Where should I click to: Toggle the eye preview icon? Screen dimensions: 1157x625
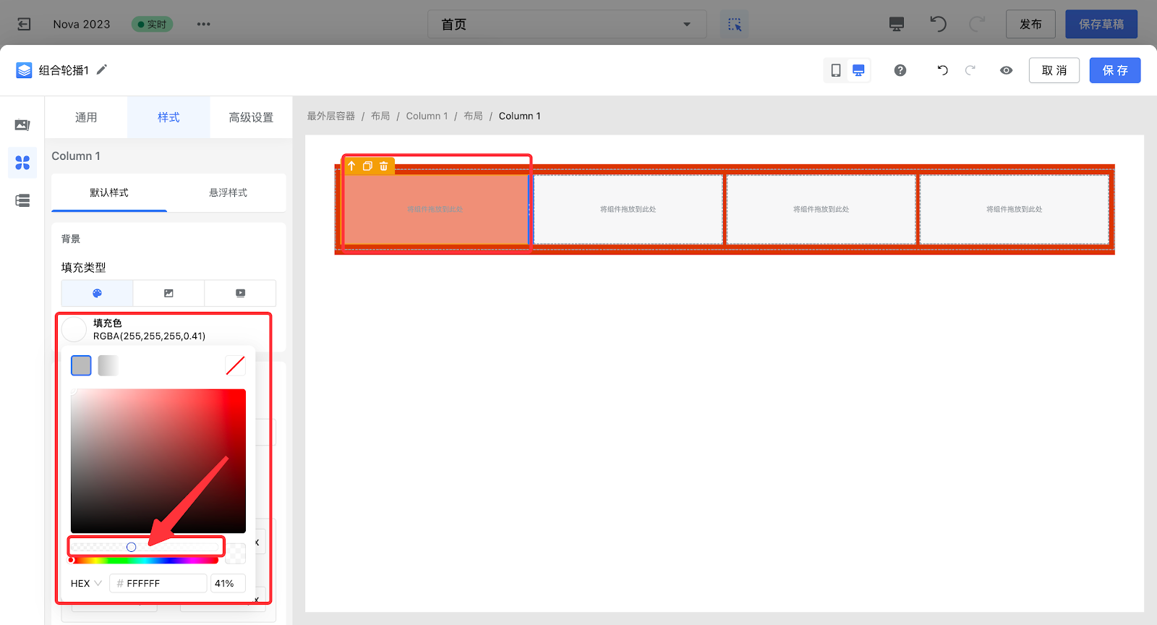pos(1006,70)
